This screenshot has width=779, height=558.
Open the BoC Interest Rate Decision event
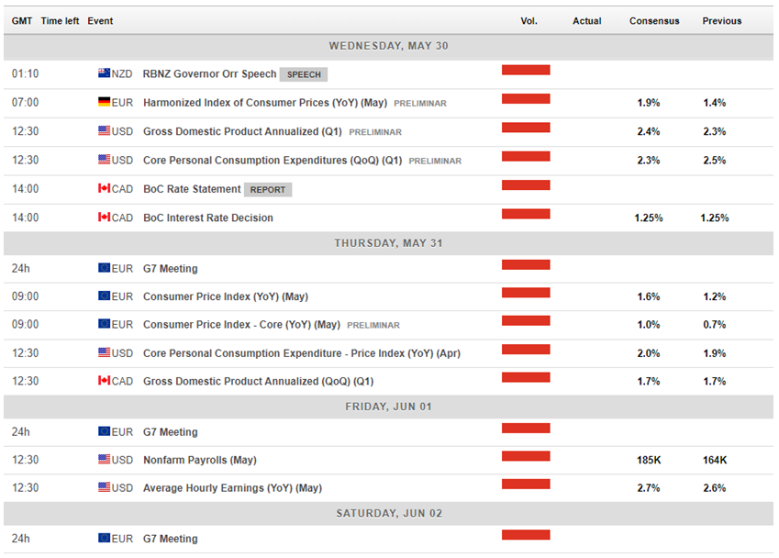tap(208, 218)
